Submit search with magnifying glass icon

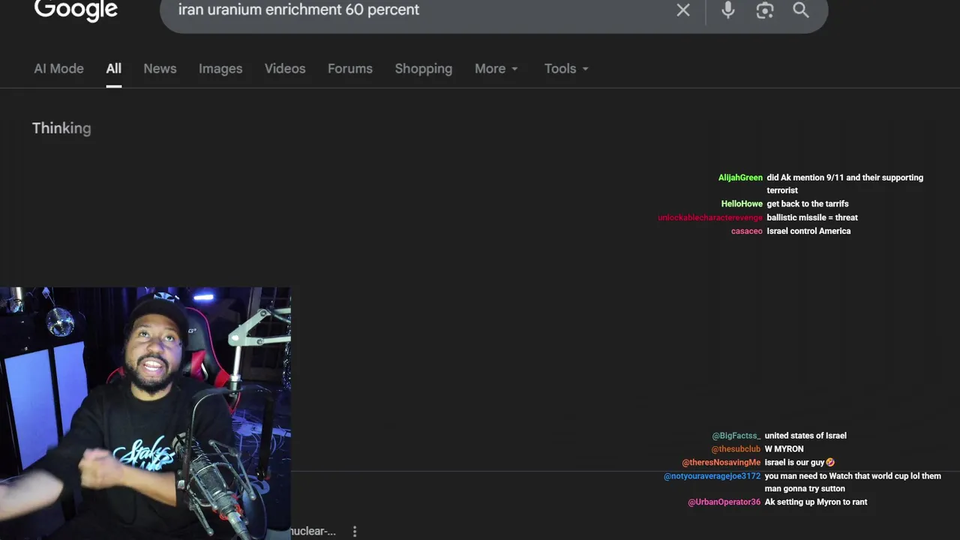(x=801, y=10)
